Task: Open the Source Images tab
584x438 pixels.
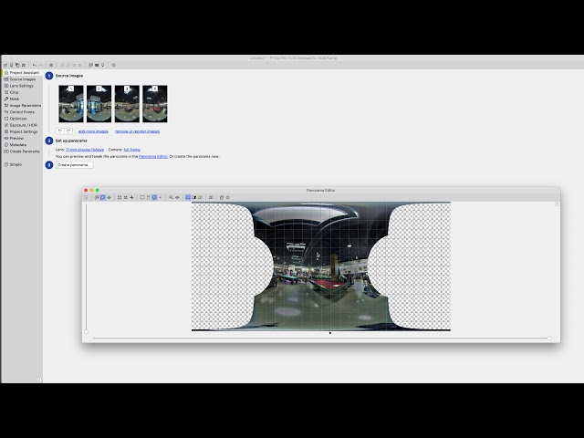Action: pos(22,79)
